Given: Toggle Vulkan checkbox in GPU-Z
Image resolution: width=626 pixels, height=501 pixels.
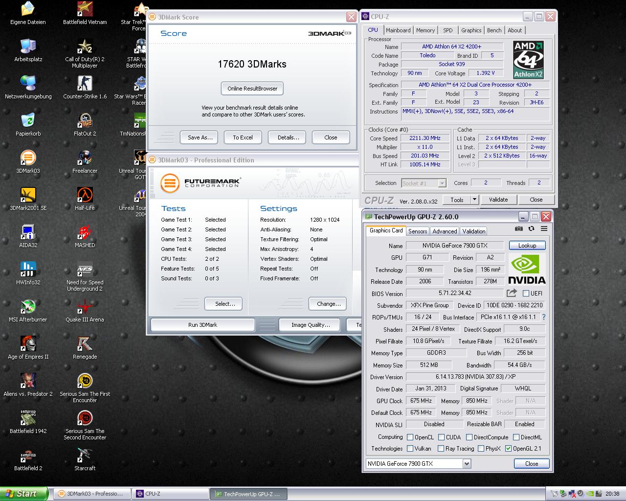Looking at the screenshot, I should [410, 448].
